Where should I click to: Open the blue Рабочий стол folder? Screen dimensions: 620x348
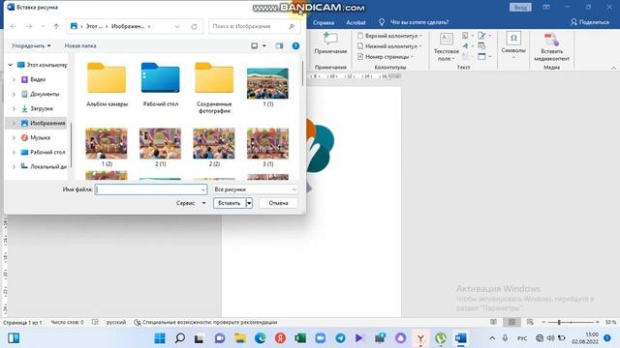pyautogui.click(x=161, y=84)
